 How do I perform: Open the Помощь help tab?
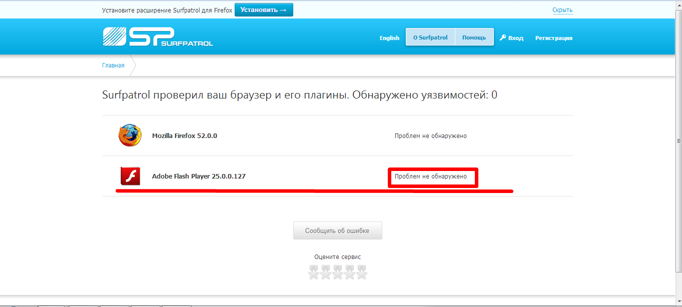(x=474, y=37)
